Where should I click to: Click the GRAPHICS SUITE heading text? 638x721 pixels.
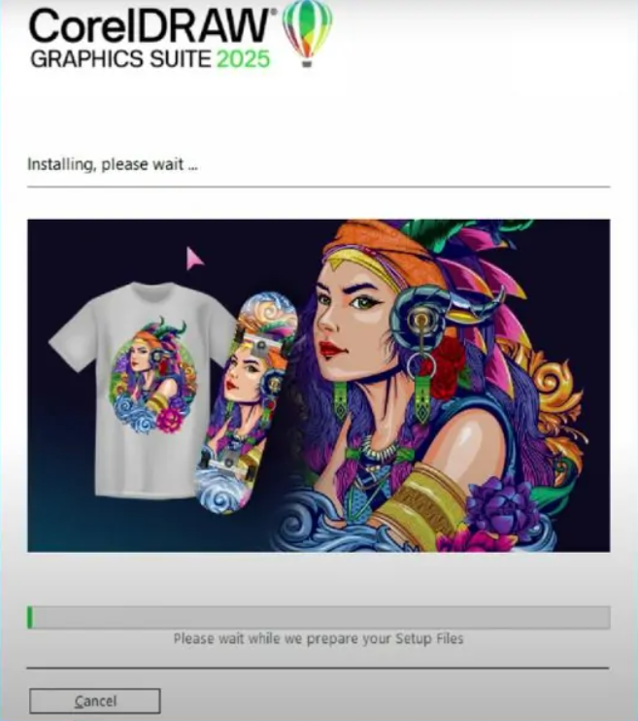tap(120, 59)
